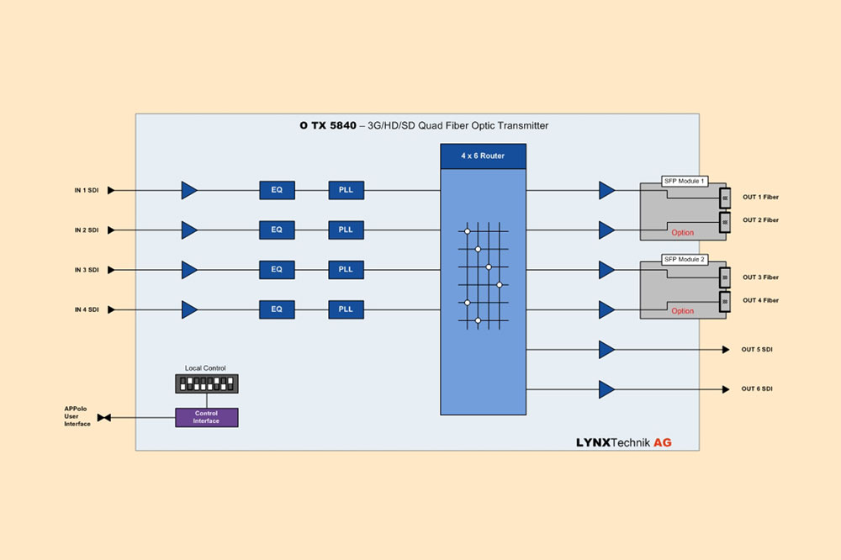Click the bidirectional arrow at APPolo User Interface
This screenshot has width=841, height=560.
tap(104, 418)
